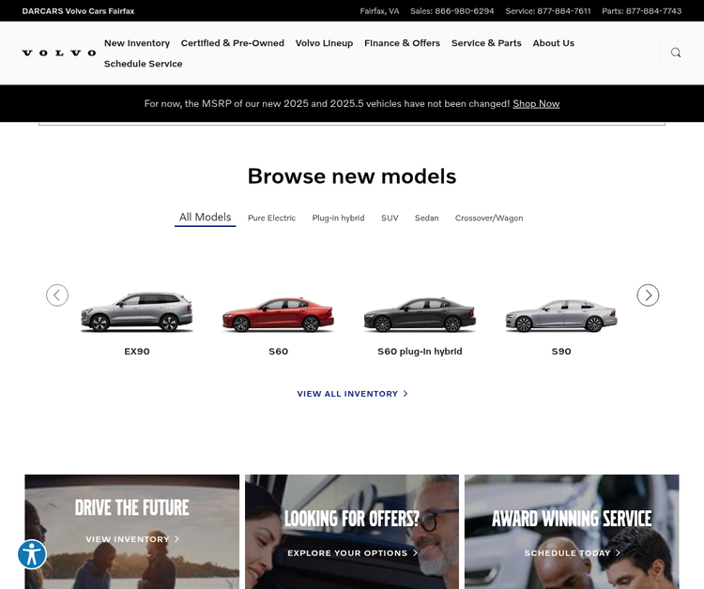This screenshot has height=589, width=704.
Task: Switch to the Pure Electric tab
Action: (271, 218)
